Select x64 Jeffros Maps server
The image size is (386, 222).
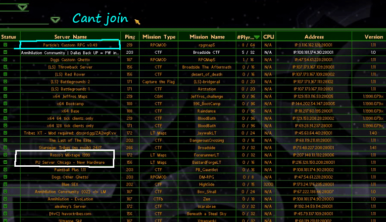coord(70,96)
